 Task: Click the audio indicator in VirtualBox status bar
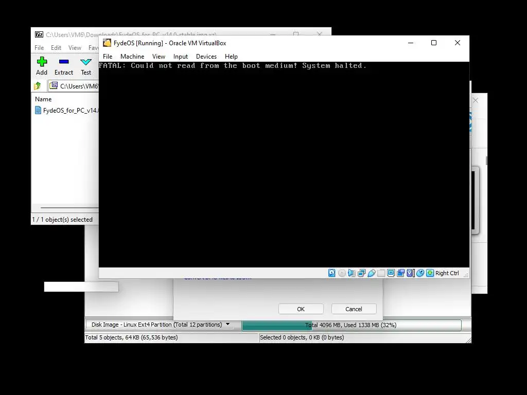pos(352,273)
